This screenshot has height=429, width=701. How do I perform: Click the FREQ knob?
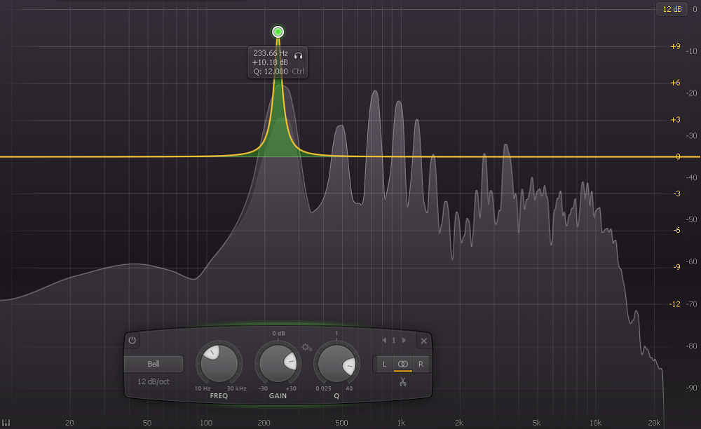[x=218, y=365]
